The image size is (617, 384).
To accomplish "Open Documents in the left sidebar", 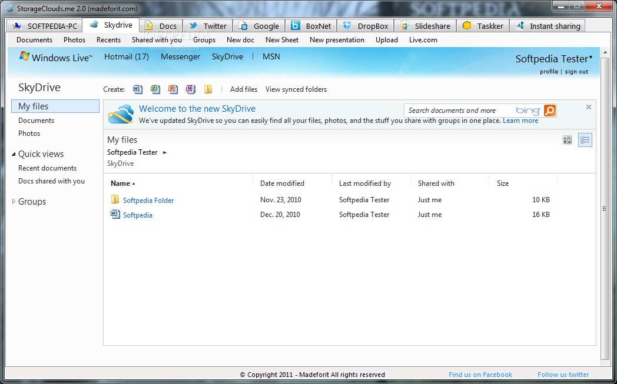I will [36, 121].
